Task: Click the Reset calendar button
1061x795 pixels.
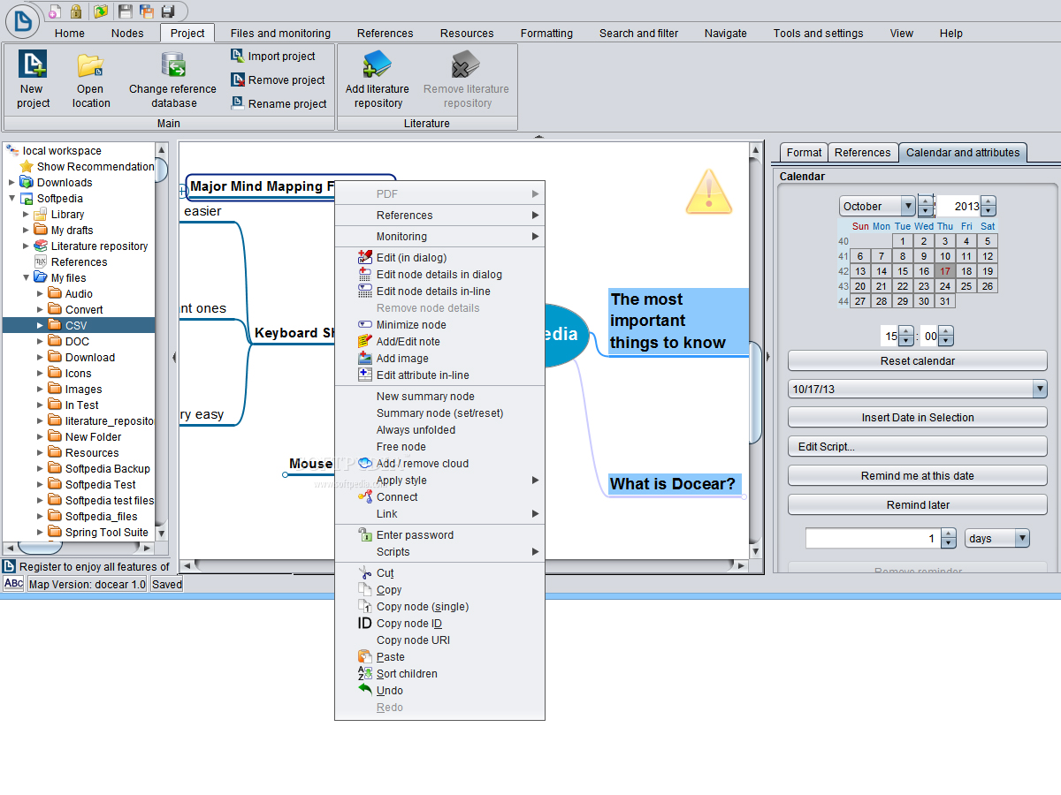Action: click(917, 361)
